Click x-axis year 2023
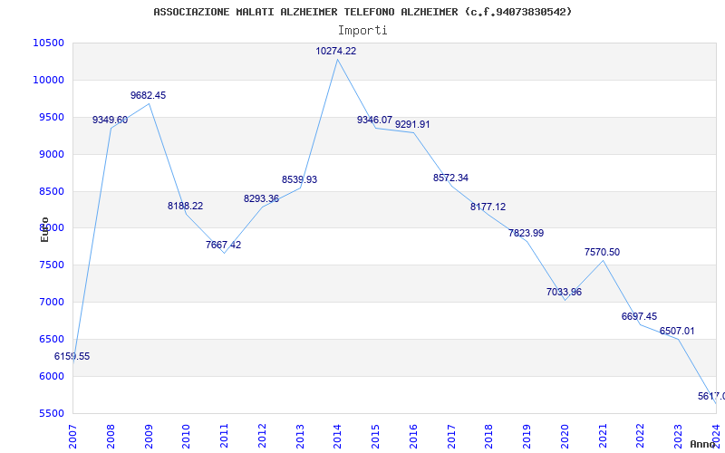This screenshot has width=725, height=453. [678, 437]
